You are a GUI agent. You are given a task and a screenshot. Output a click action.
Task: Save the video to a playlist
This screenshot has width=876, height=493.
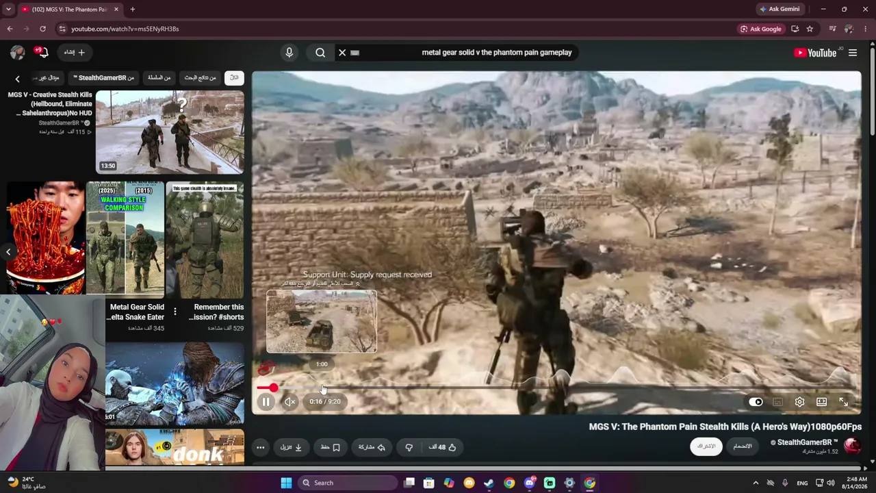point(331,447)
